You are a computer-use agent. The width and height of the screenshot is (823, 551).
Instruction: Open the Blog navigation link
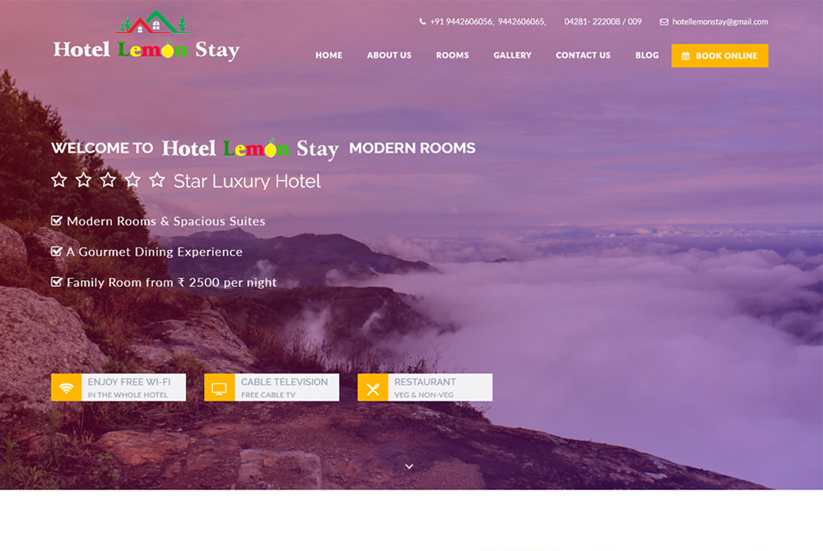tap(647, 55)
